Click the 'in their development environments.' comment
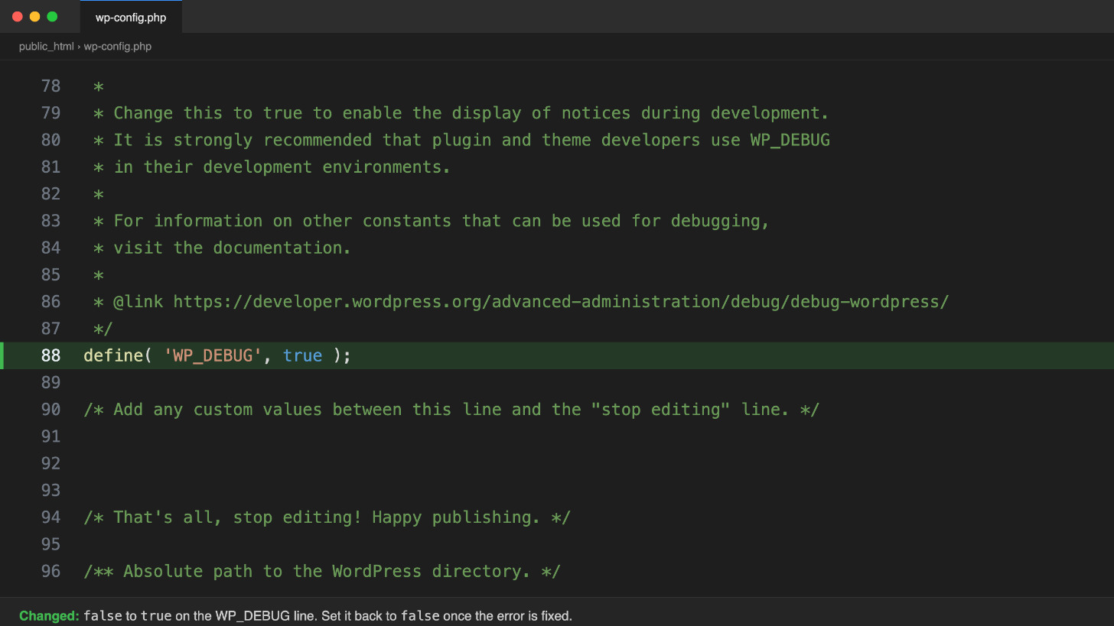 (x=272, y=167)
